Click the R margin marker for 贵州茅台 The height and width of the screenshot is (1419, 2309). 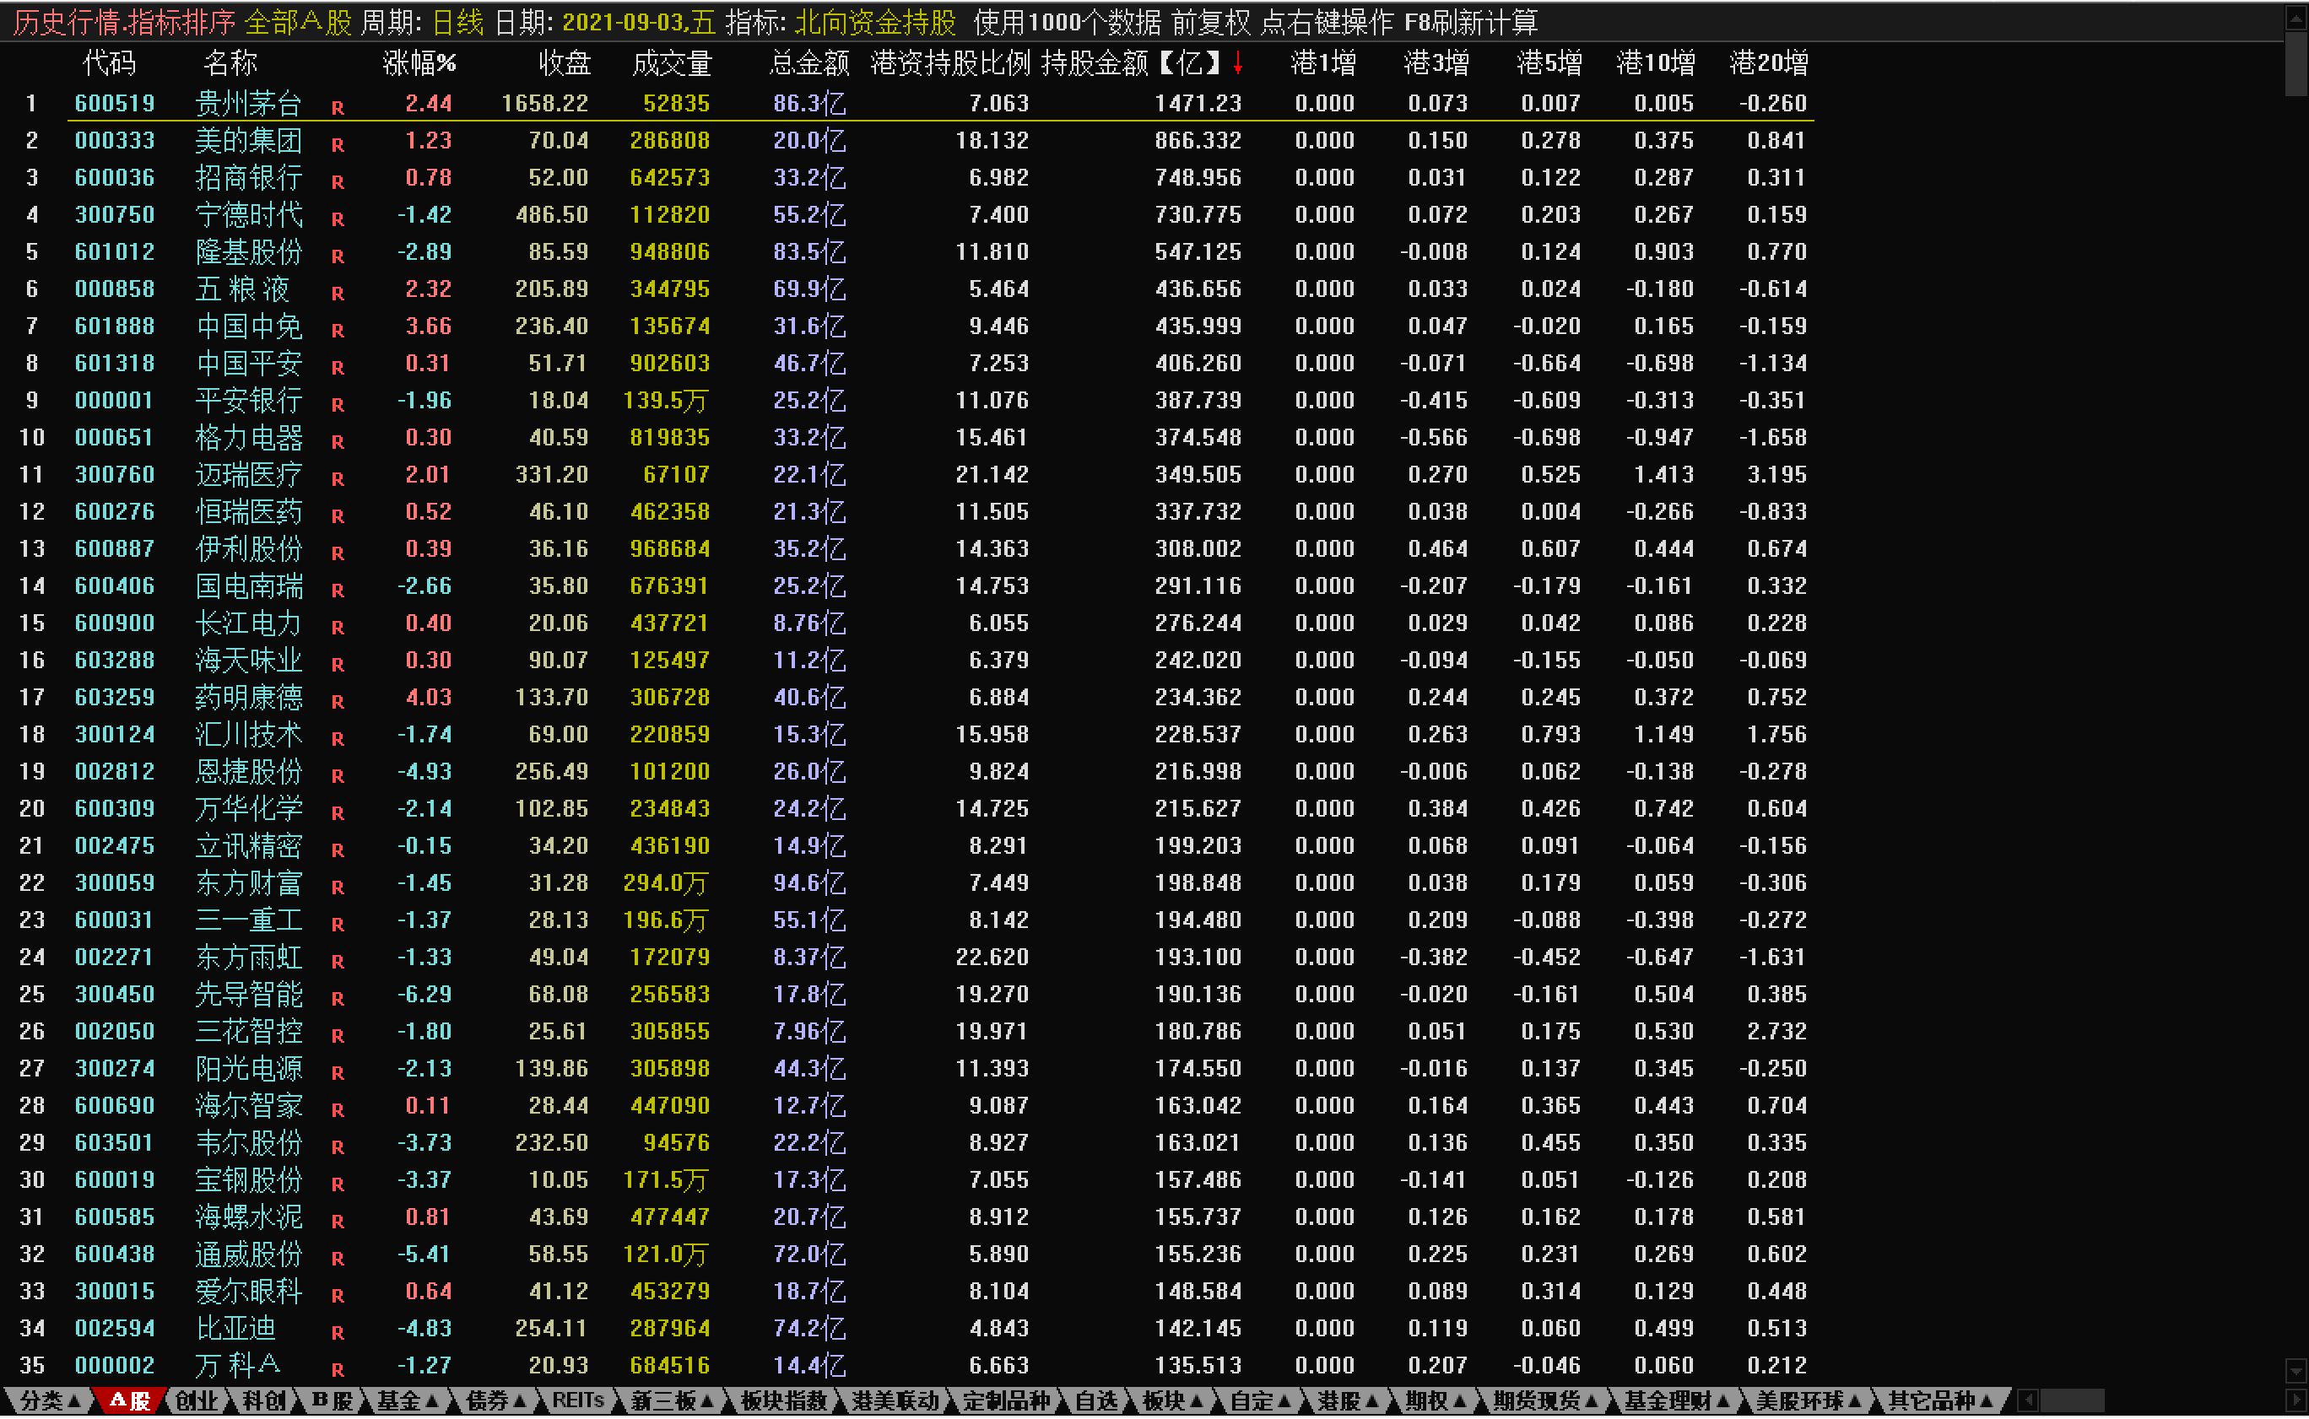(x=338, y=108)
